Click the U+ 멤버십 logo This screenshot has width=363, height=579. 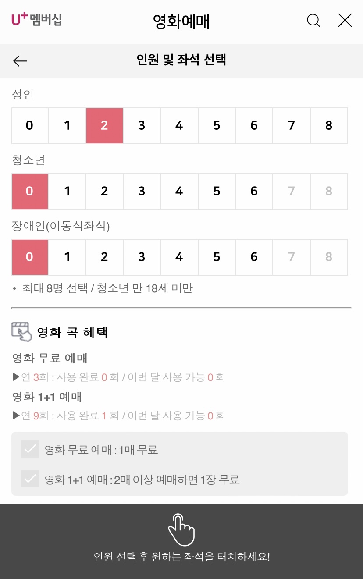pyautogui.click(x=36, y=19)
